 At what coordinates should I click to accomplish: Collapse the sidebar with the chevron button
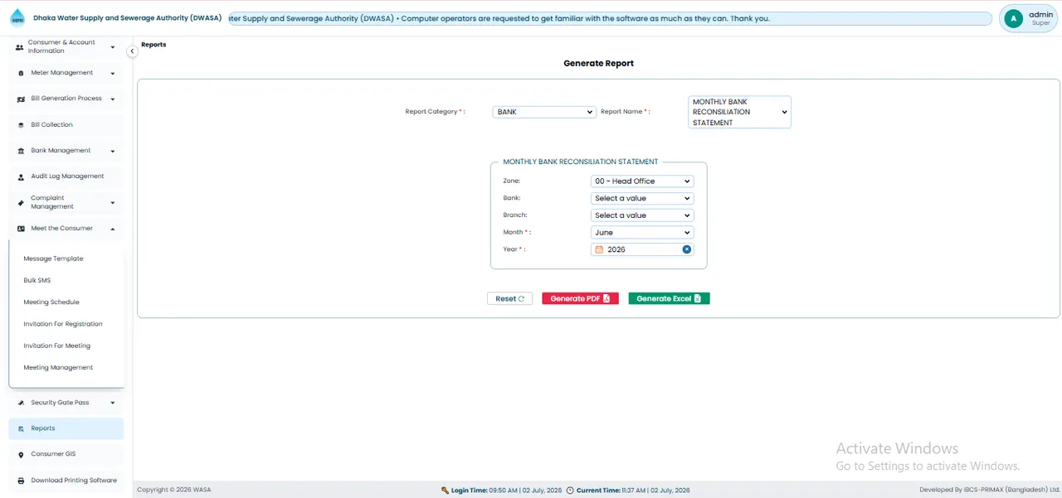(132, 51)
